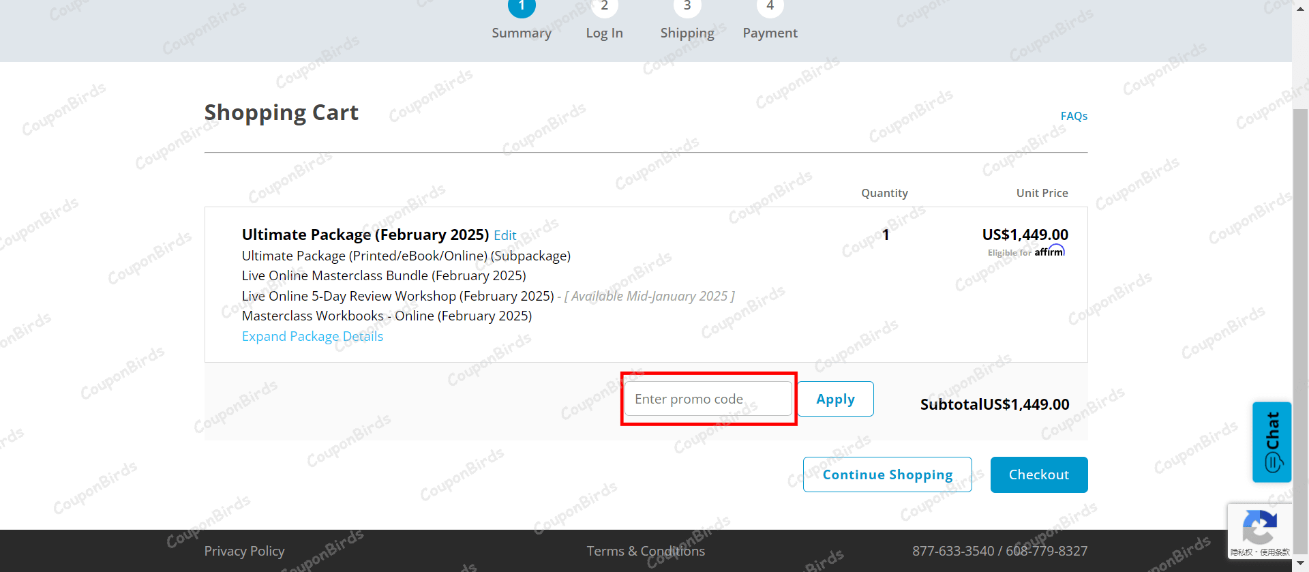This screenshot has width=1309, height=572.
Task: Go to the Shipping step label
Action: [x=687, y=33]
